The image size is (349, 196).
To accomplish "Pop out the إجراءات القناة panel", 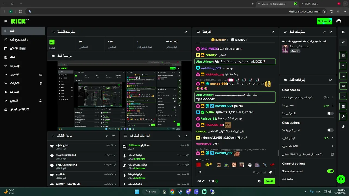I will point(331,80).
